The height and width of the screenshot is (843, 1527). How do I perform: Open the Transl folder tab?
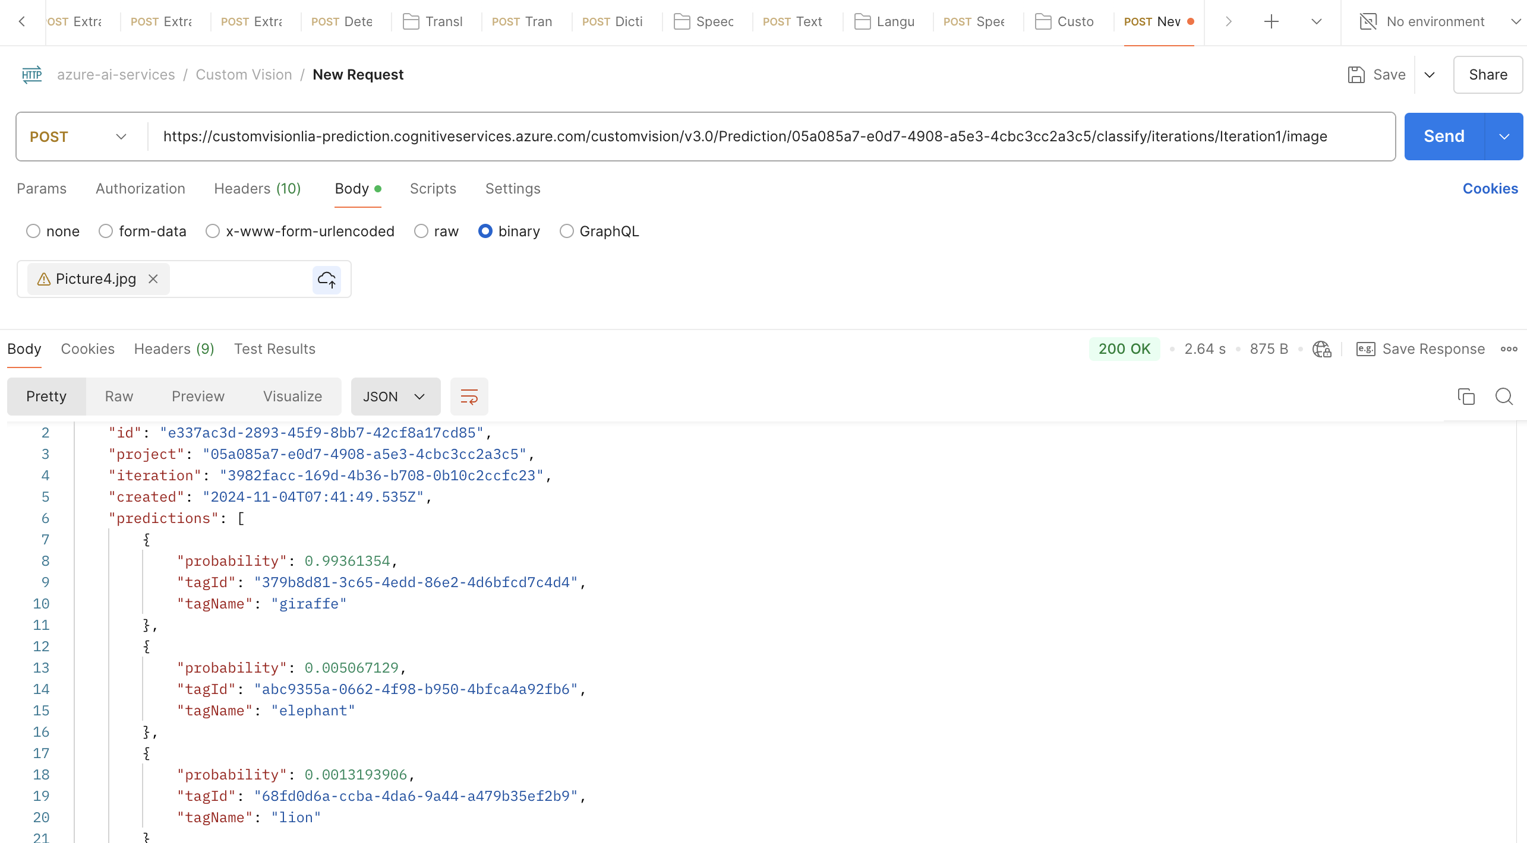pyautogui.click(x=433, y=22)
